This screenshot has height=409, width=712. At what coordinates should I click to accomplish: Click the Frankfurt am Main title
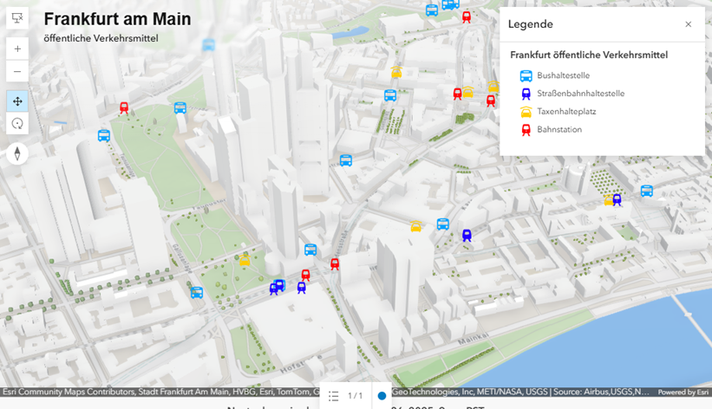(117, 19)
